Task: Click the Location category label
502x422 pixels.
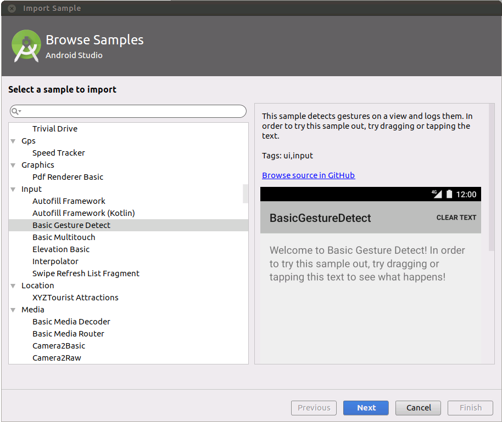Action: (38, 286)
